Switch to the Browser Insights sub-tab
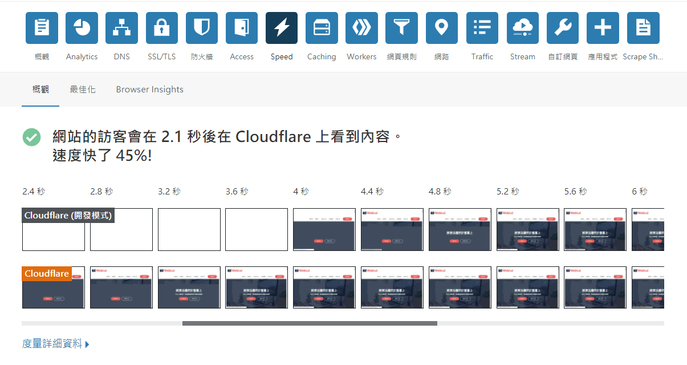 (x=150, y=90)
